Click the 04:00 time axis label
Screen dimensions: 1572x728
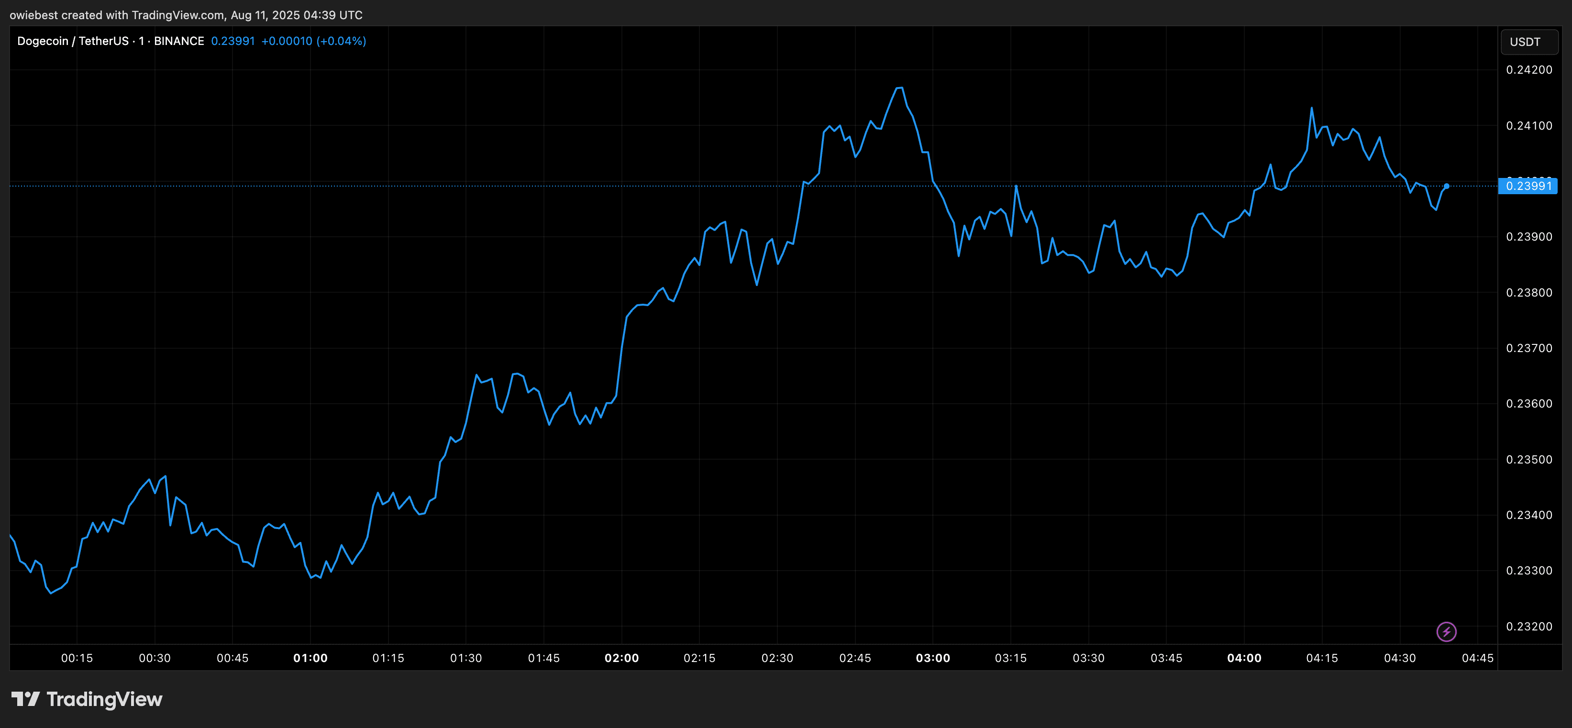tap(1244, 658)
